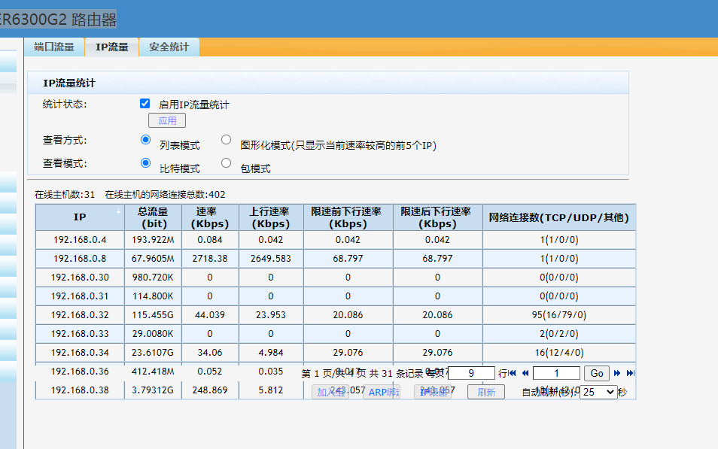Open auto-refresh seconds dropdown
Screen dimensions: 718x449
[x=598, y=392]
